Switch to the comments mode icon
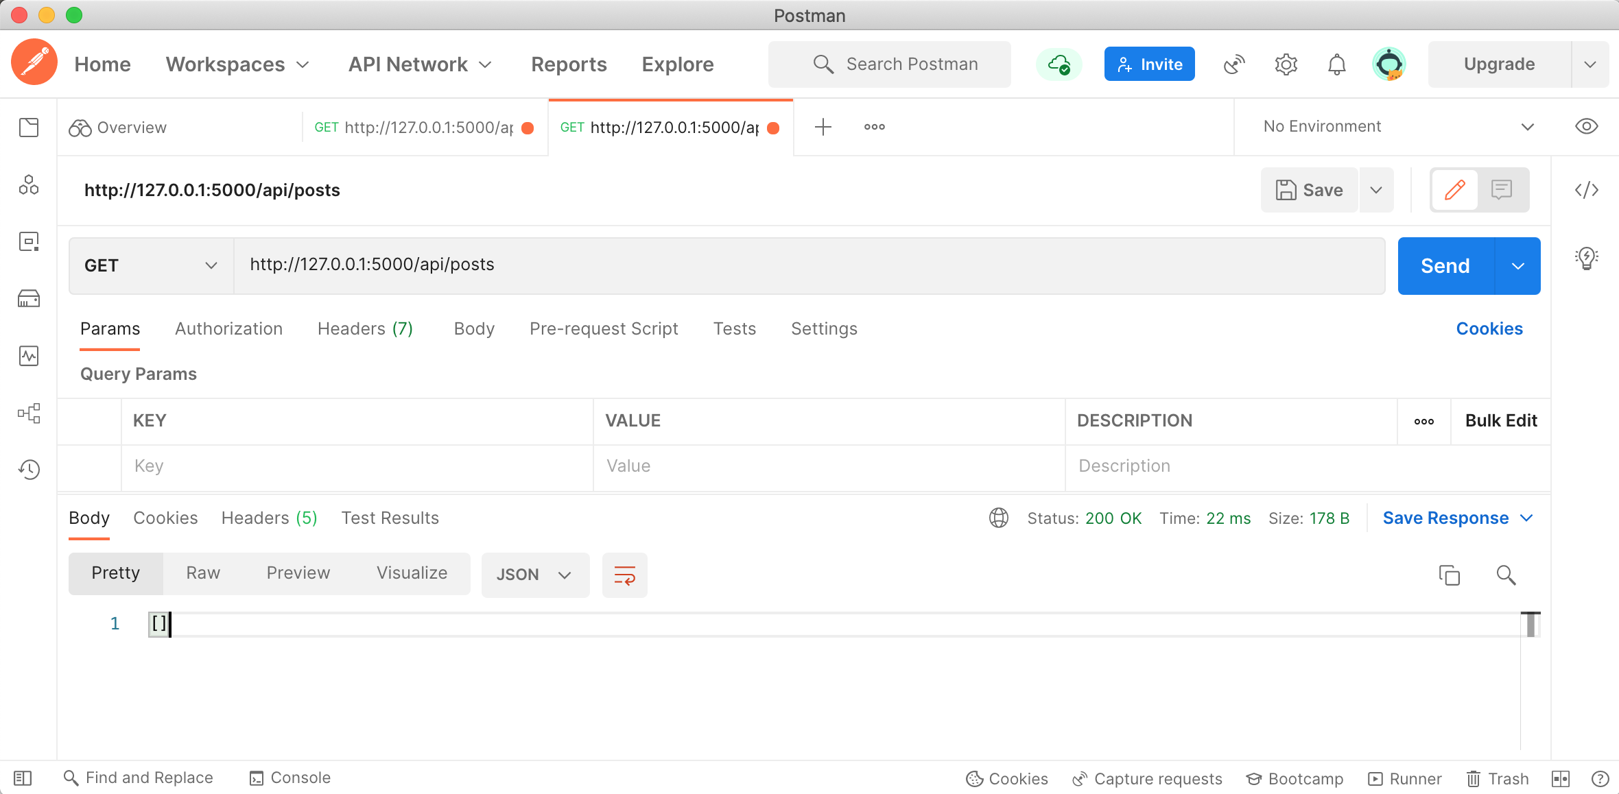 [x=1502, y=190]
